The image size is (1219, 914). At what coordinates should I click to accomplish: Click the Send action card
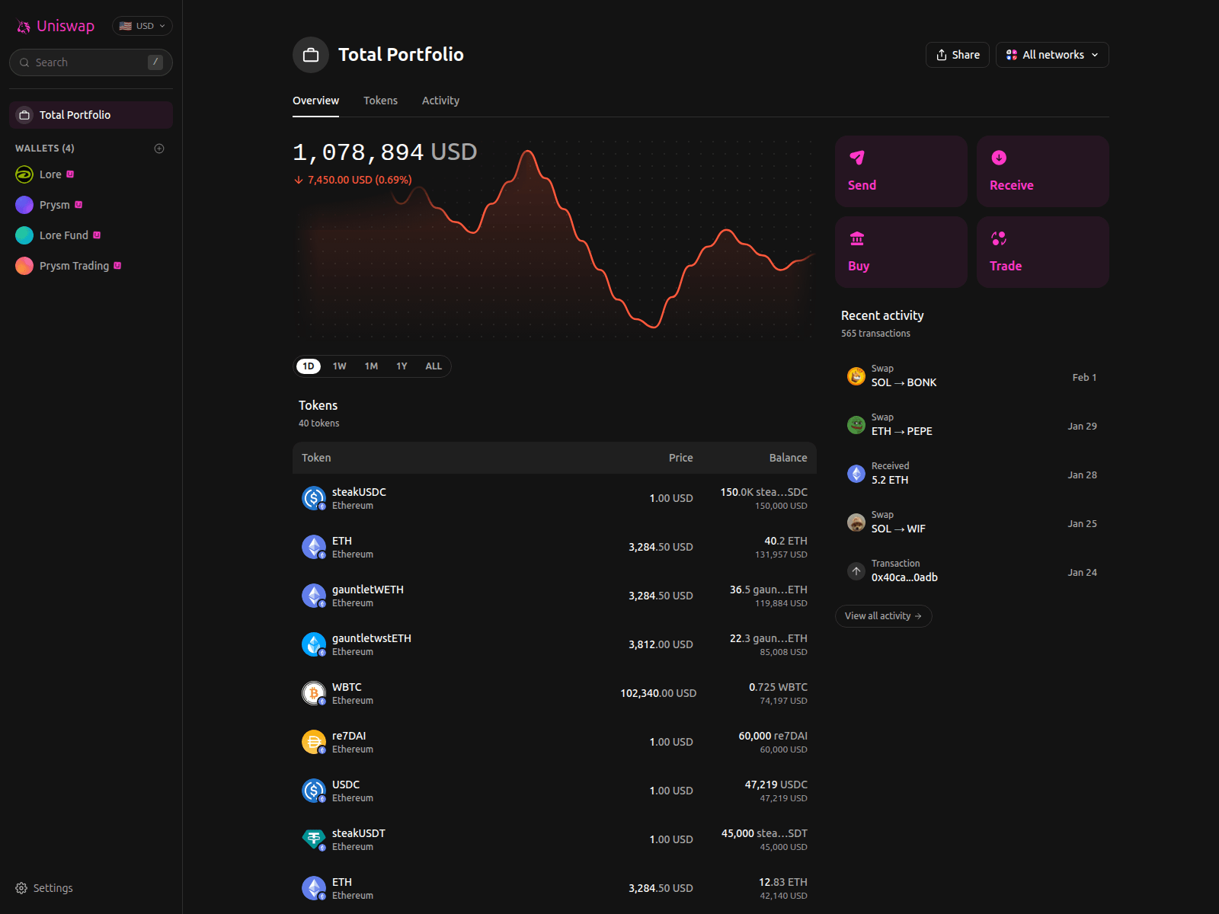click(x=901, y=171)
